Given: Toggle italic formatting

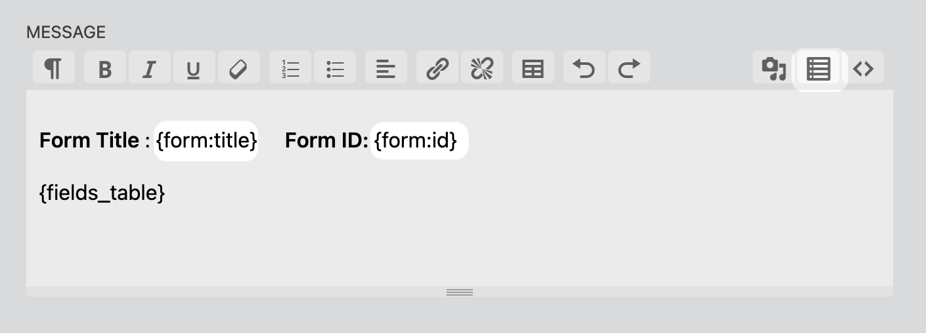Looking at the screenshot, I should tap(149, 67).
